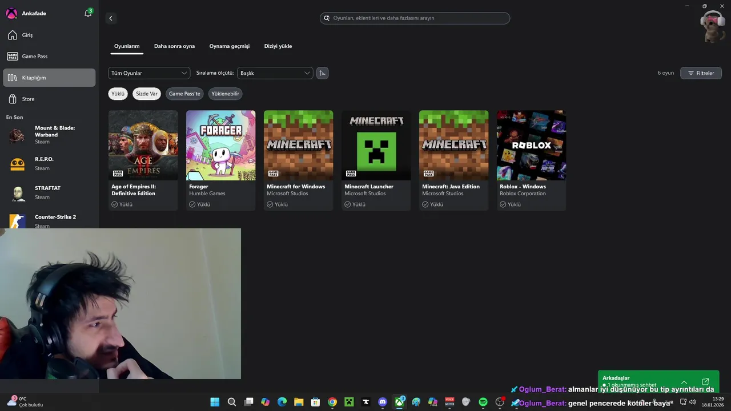Open Copilot from taskbar
The image size is (731, 411).
click(x=265, y=402)
